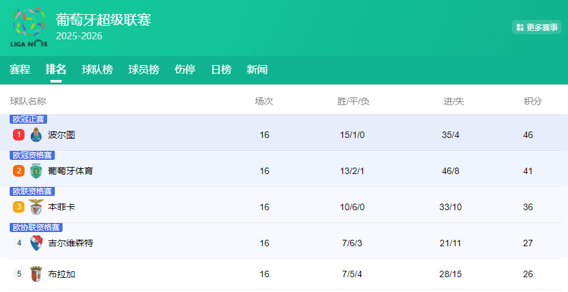Viewport: 568px width, 292px height.
Task: Switch to the 赛程 tab
Action: [20, 70]
